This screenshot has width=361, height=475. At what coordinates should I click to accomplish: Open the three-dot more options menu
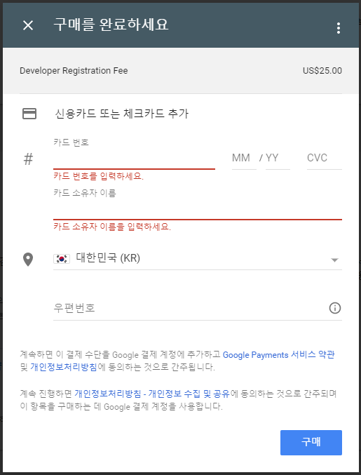tap(339, 28)
